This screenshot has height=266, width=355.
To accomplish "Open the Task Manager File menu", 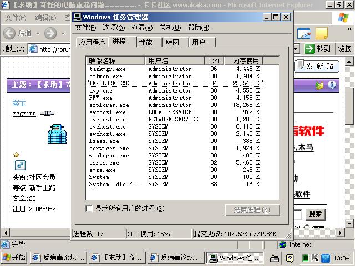I will click(85, 28).
